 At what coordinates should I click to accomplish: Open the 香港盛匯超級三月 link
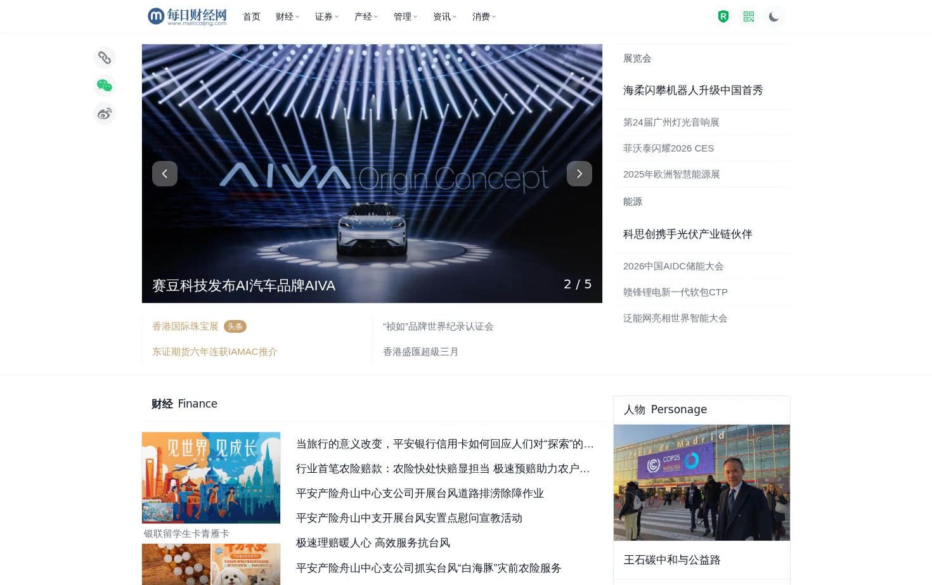(420, 352)
